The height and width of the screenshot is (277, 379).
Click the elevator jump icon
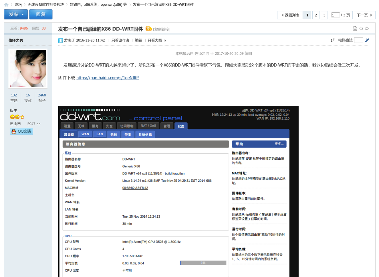click(367, 40)
